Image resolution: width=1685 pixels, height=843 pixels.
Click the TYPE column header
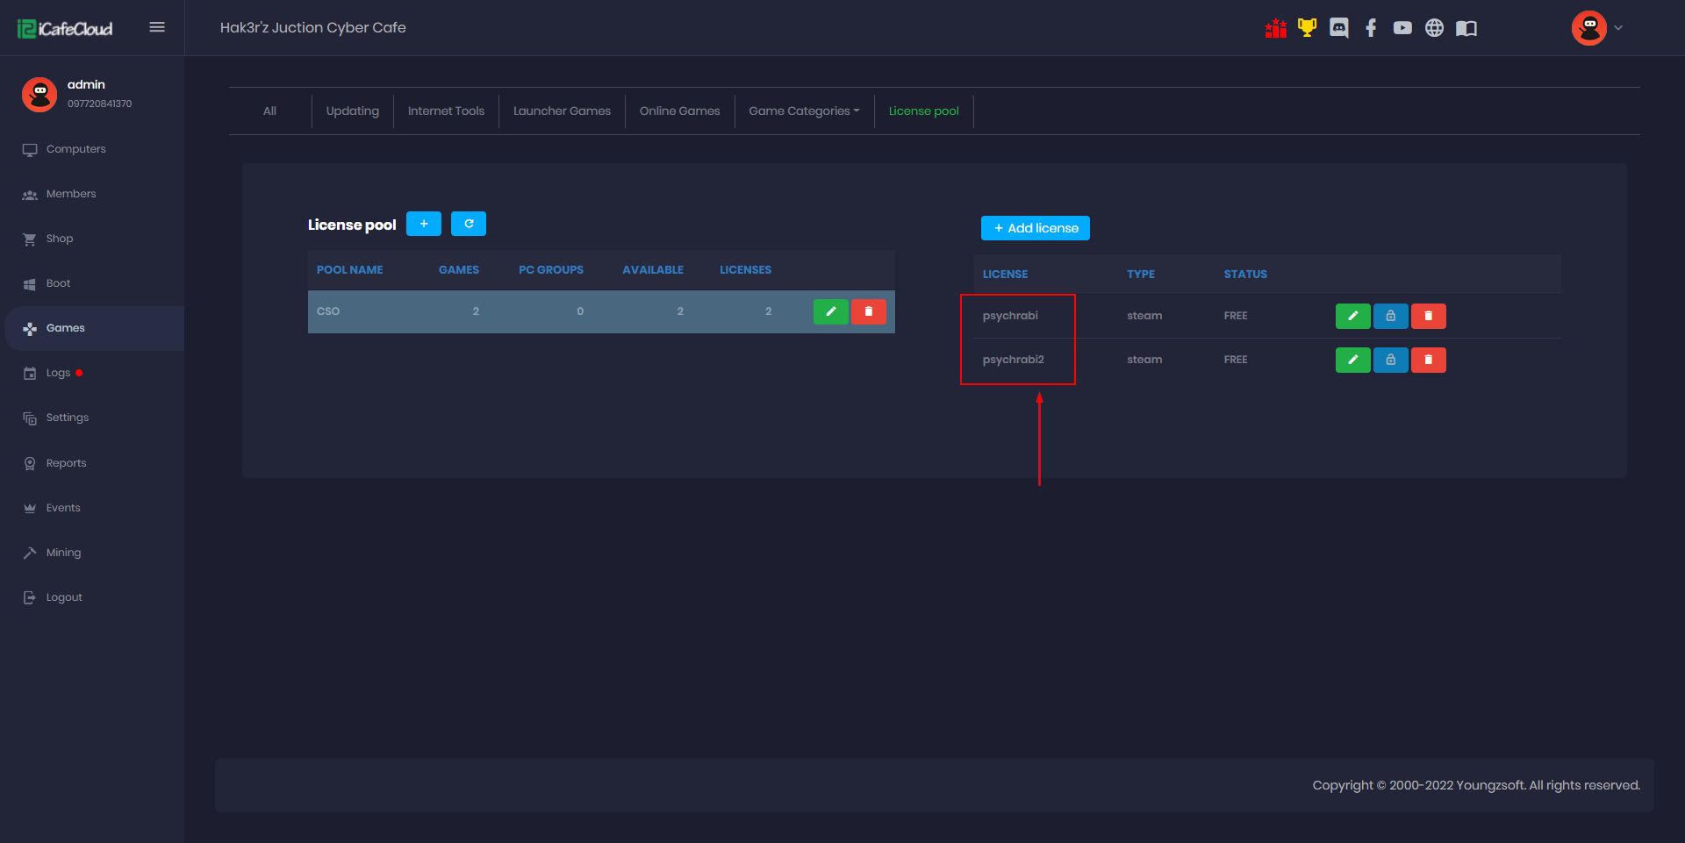1141,275
